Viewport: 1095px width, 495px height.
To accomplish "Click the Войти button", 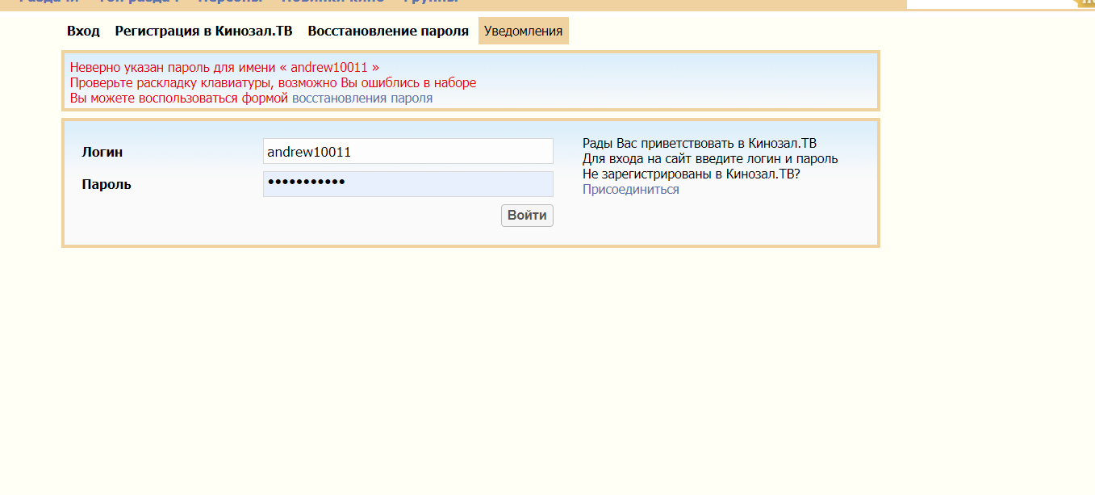I will [x=527, y=216].
